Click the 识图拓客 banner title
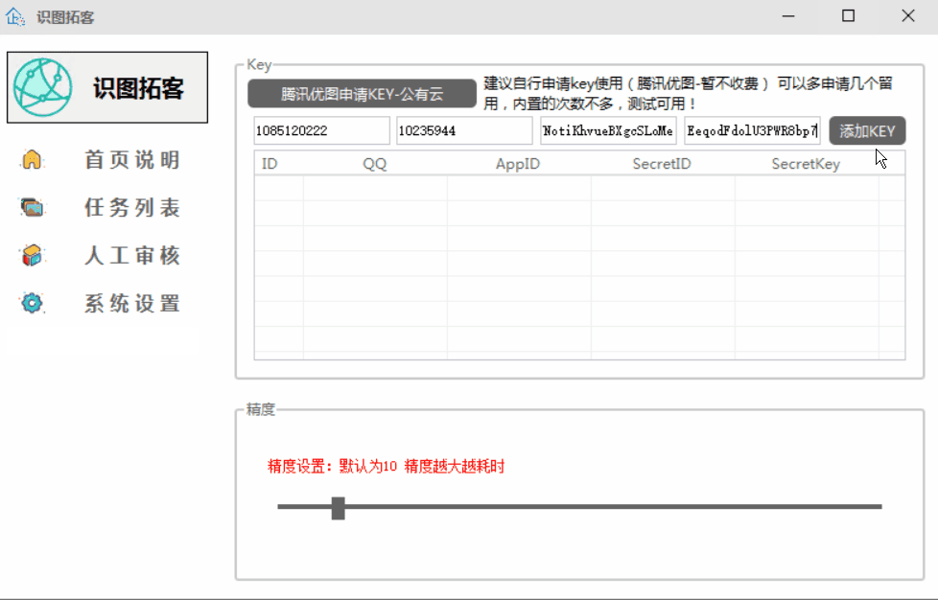 click(x=139, y=88)
